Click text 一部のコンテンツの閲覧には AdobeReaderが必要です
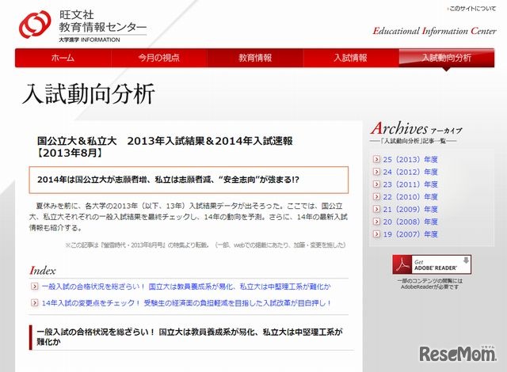Image resolution: width=507 pixels, height=372 pixels. (x=429, y=284)
